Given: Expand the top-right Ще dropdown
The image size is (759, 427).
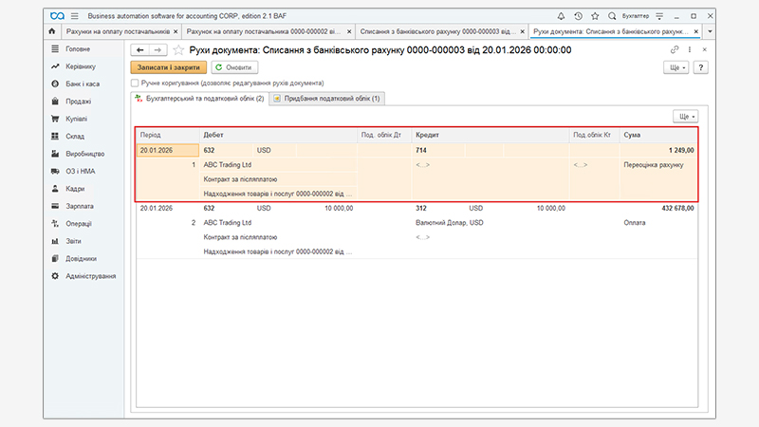Looking at the screenshot, I should (677, 67).
